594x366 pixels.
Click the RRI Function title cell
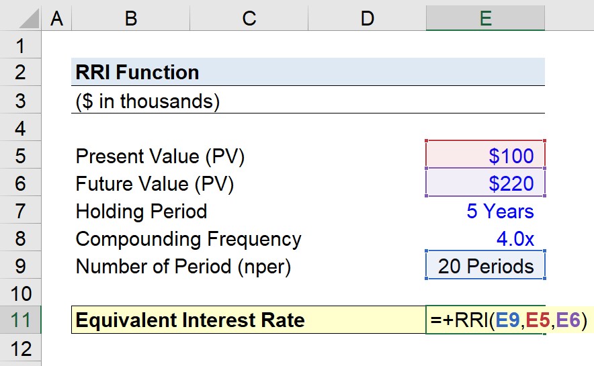[138, 73]
